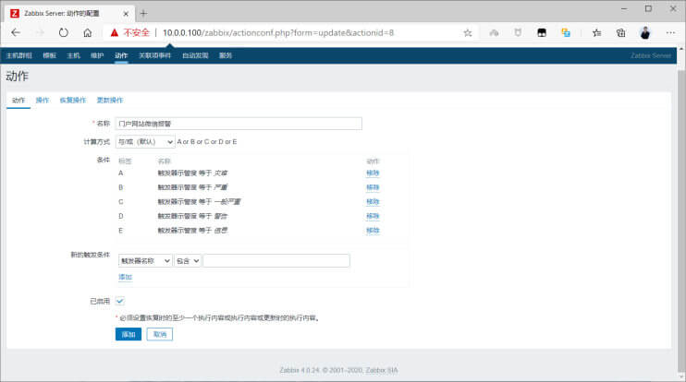Viewport: 686px width, 382px height.
Task: Focus the new trigger condition value field
Action: (276, 260)
